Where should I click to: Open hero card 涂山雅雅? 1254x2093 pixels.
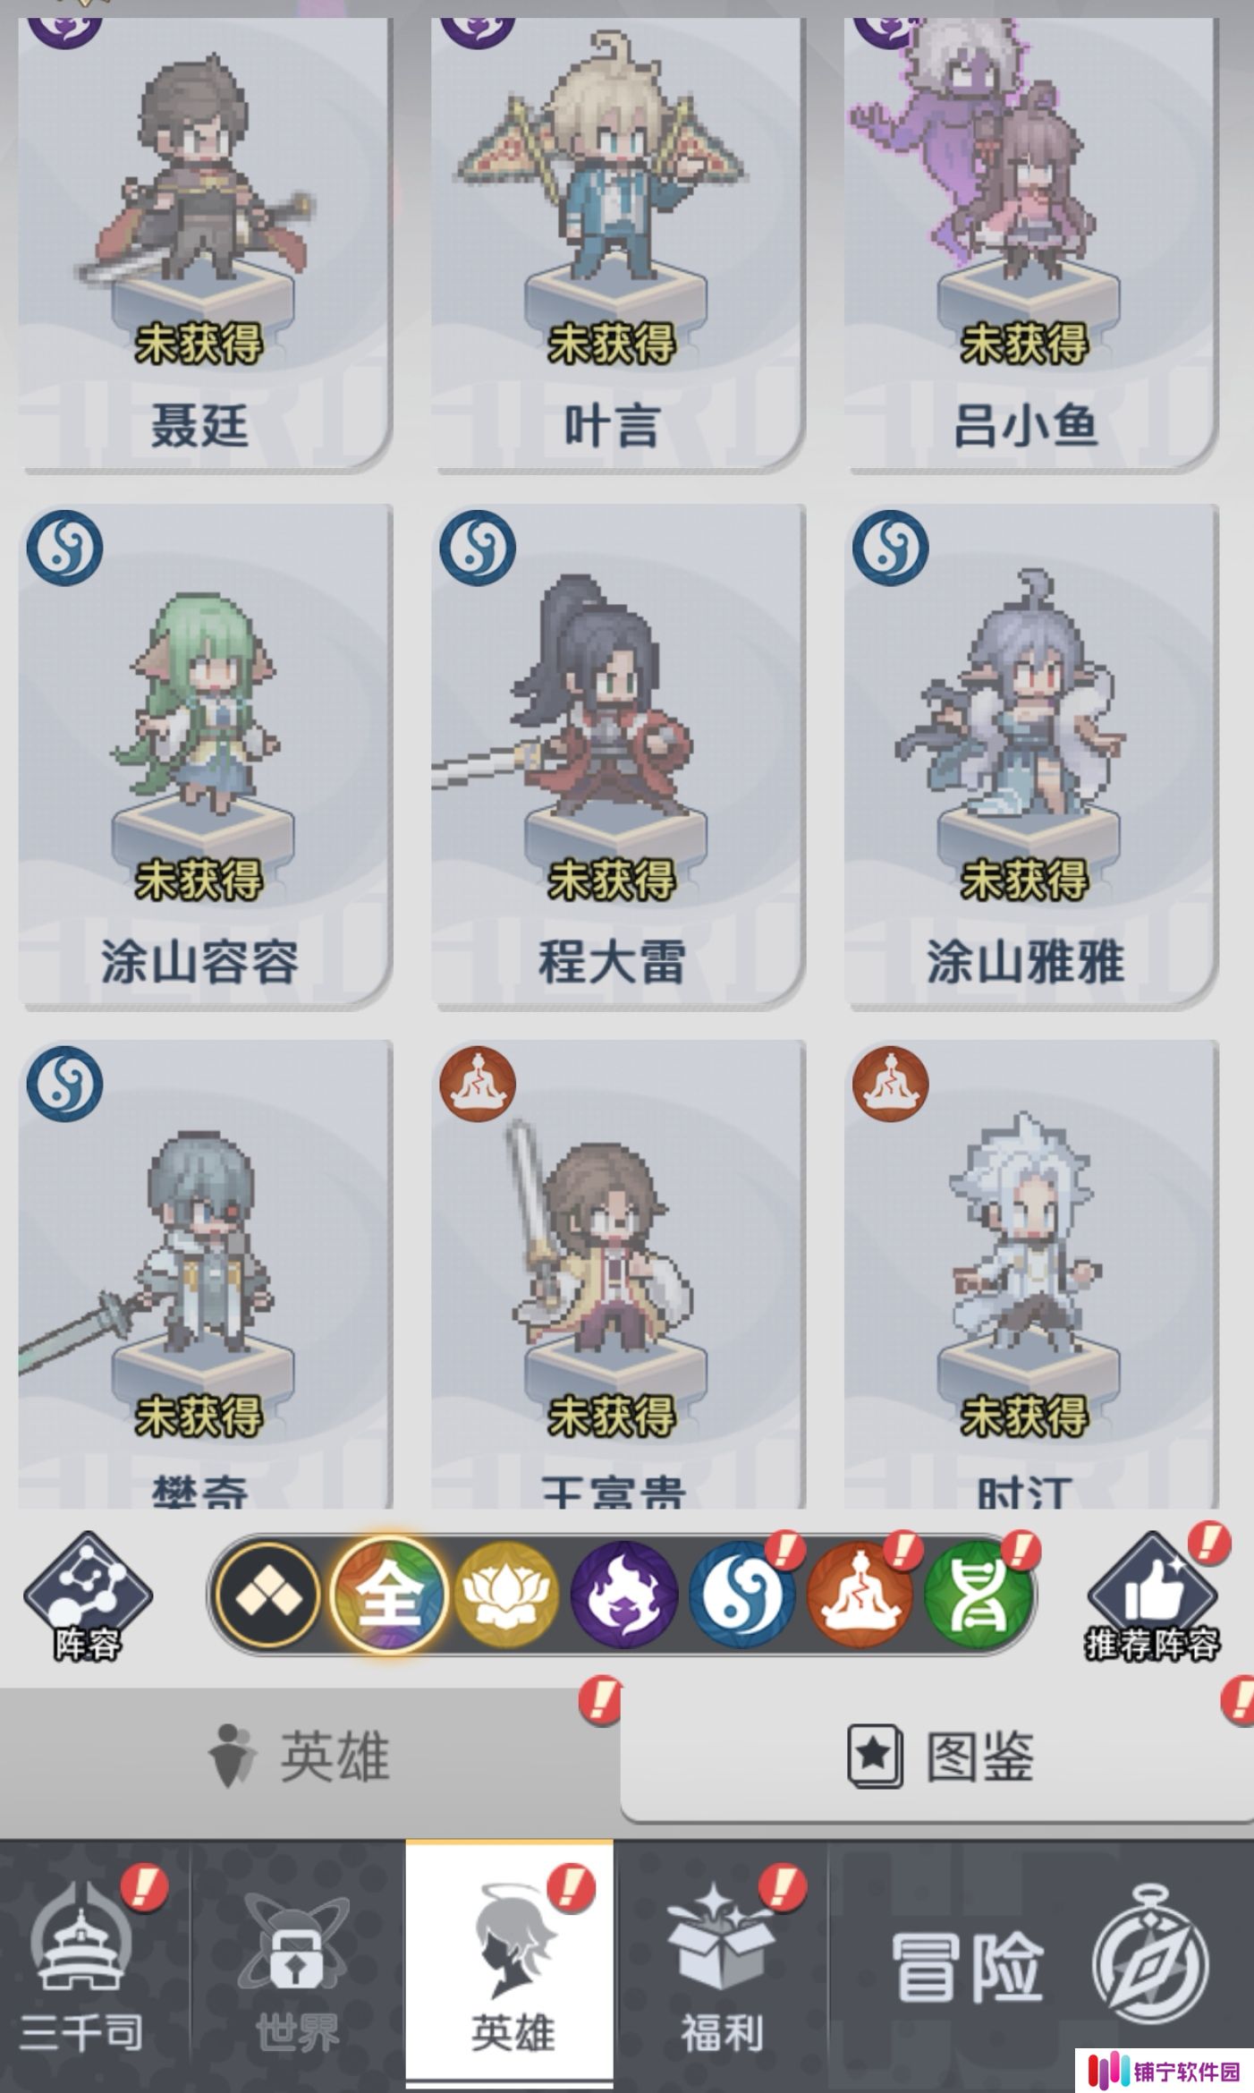click(1031, 756)
